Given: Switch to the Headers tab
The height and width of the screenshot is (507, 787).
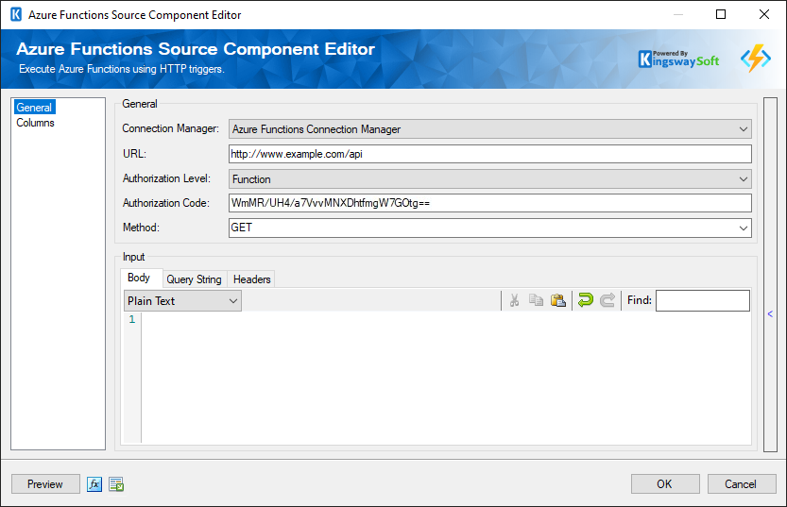Looking at the screenshot, I should point(252,279).
